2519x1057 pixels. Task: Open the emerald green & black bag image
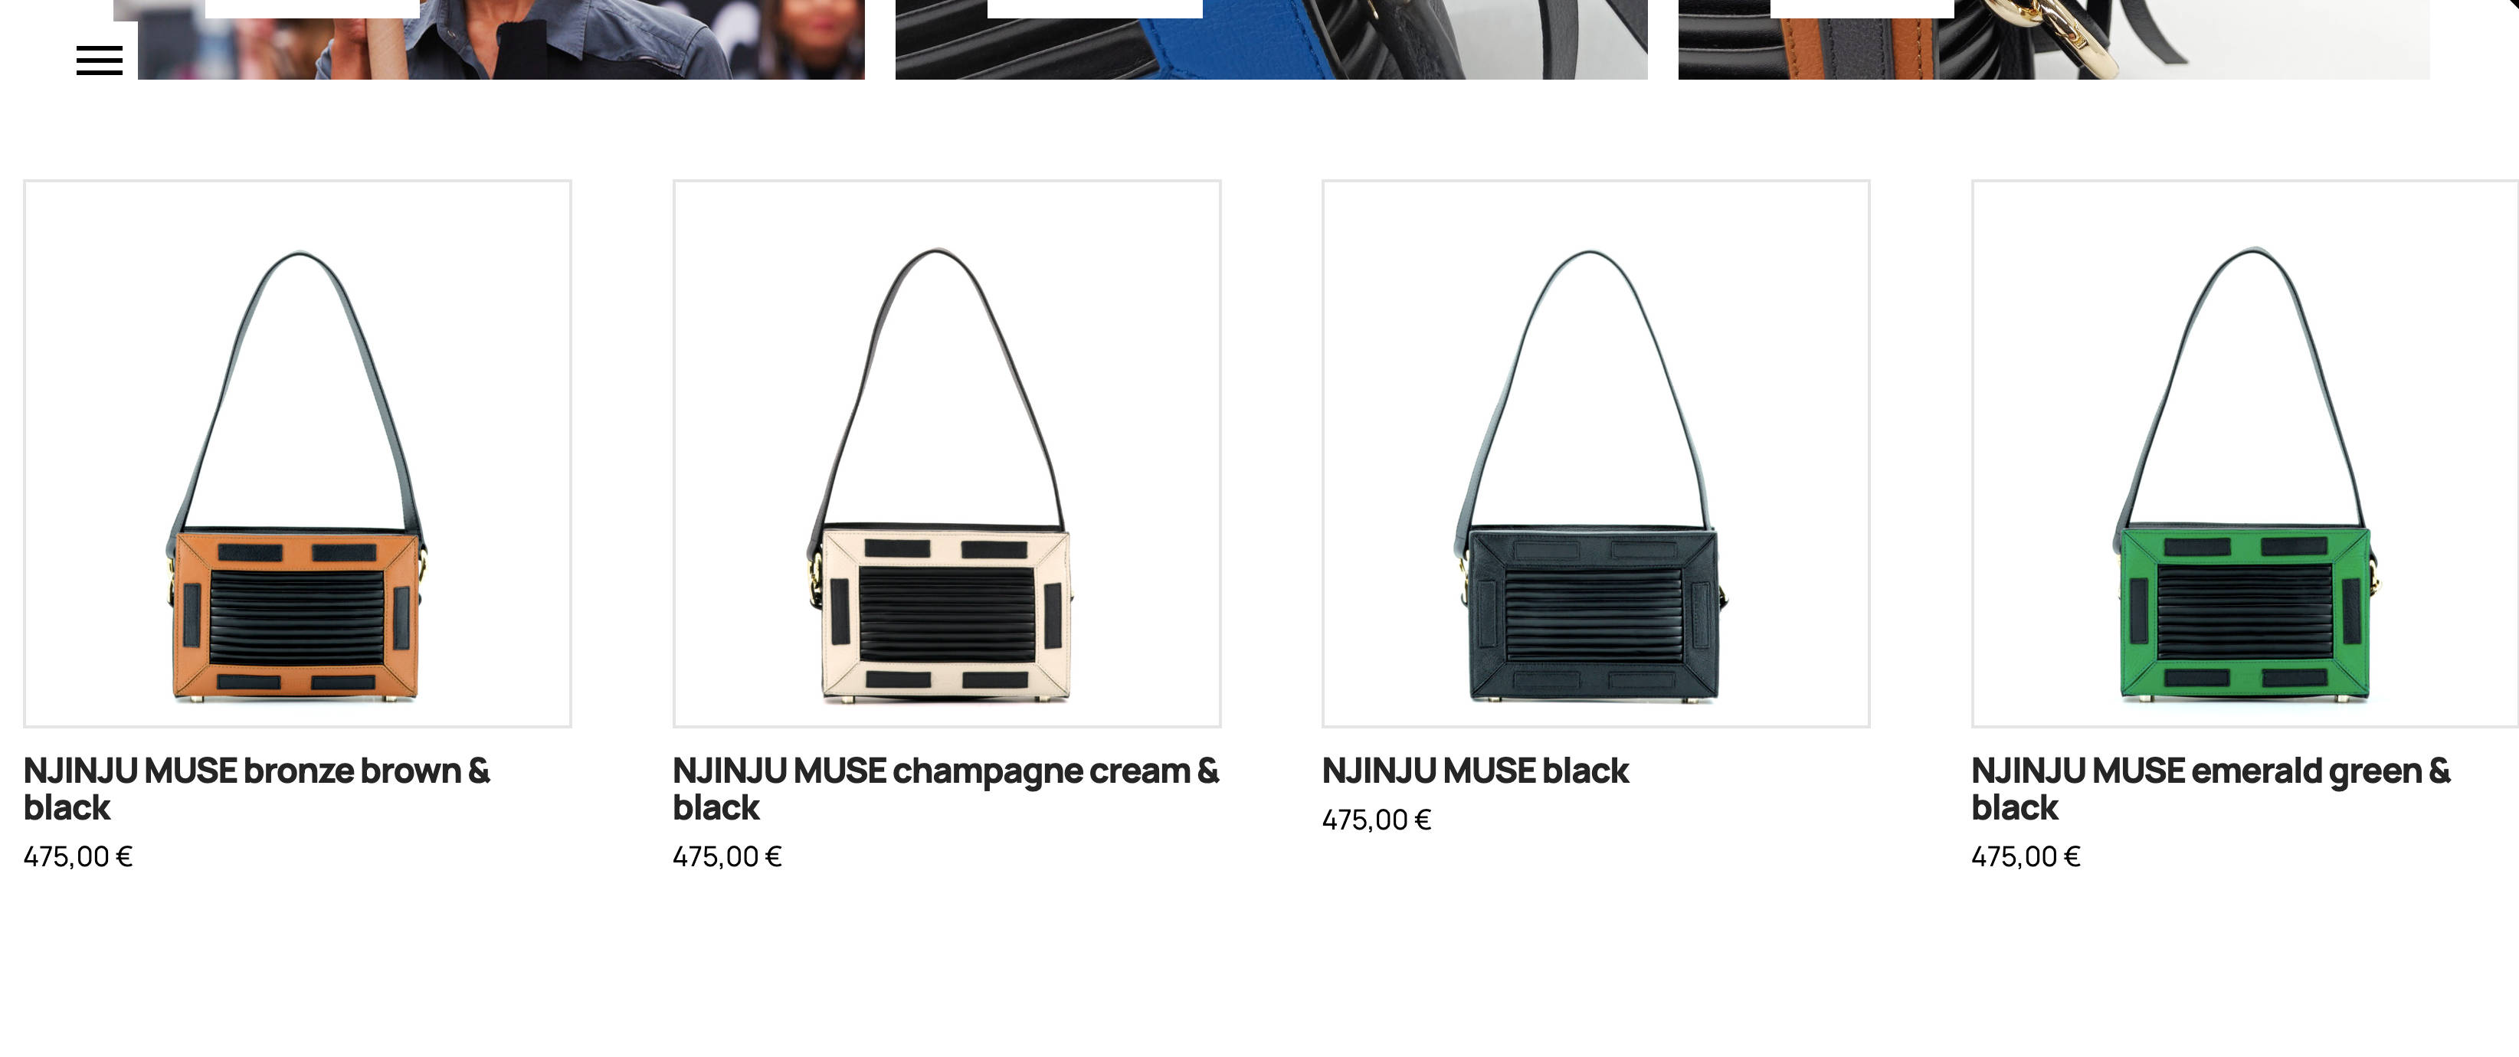[x=2245, y=453]
